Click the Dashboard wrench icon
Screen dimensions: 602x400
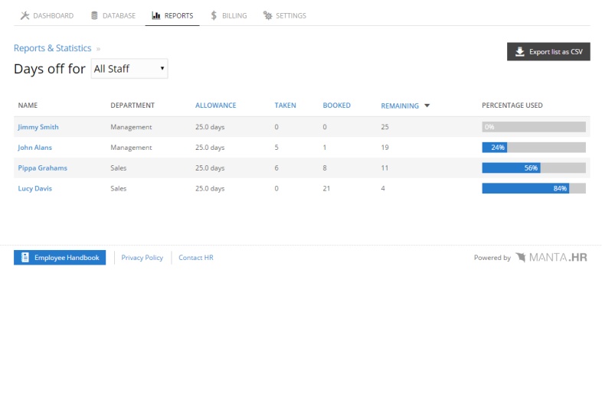point(25,15)
